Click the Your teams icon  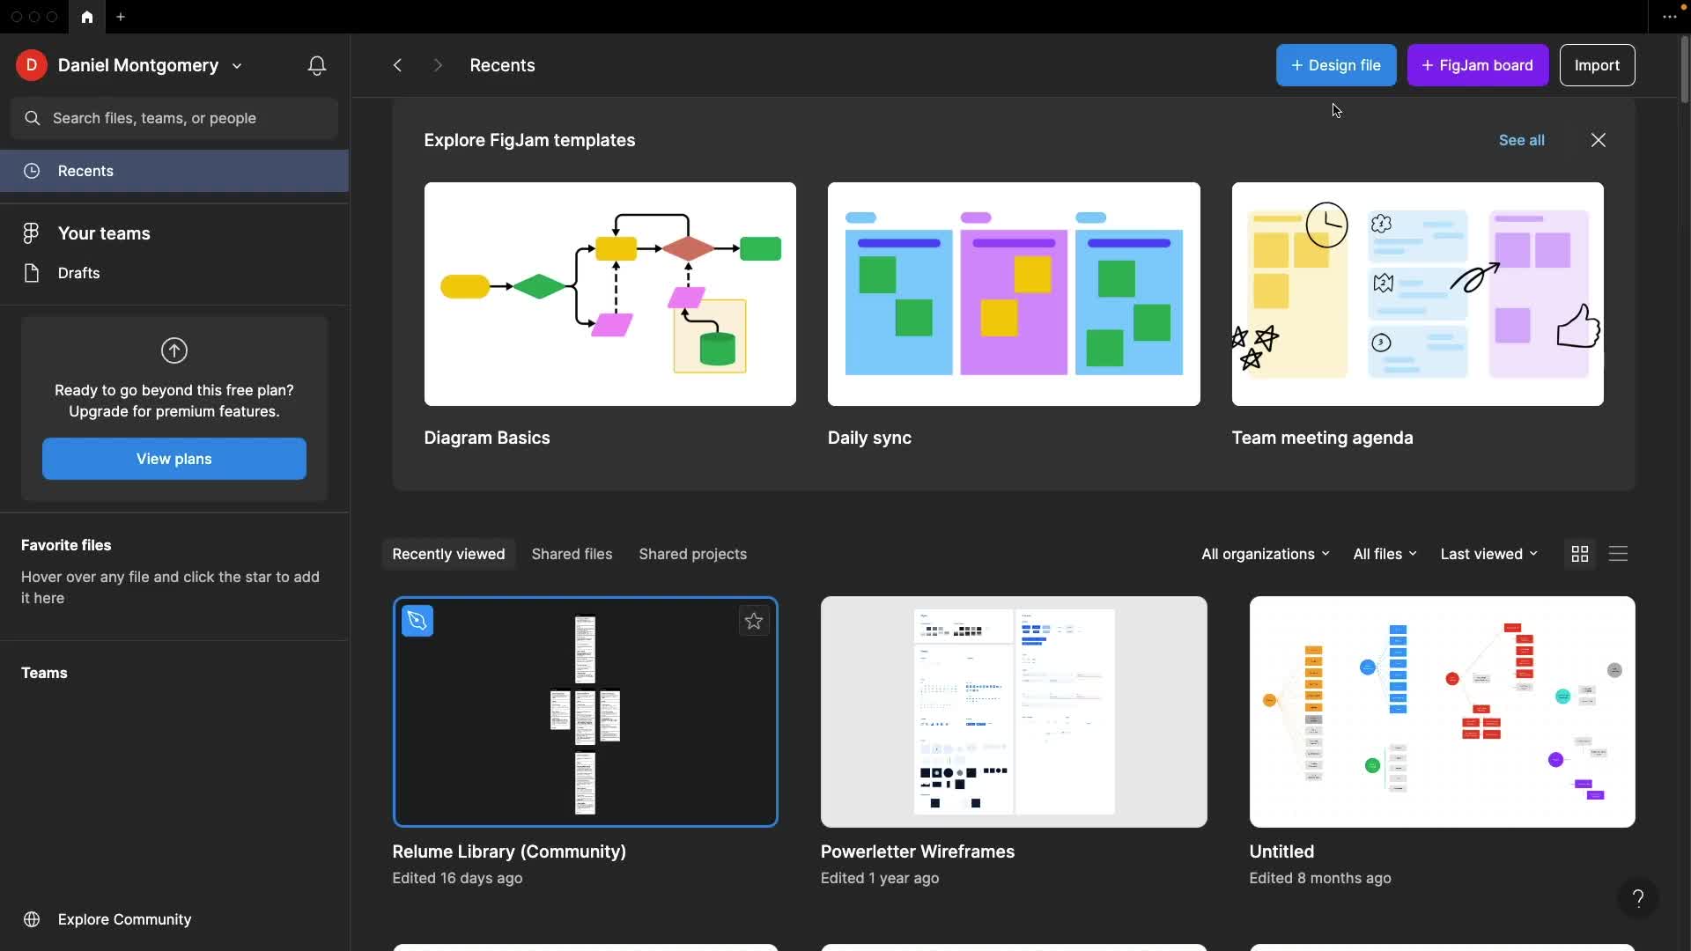(31, 233)
